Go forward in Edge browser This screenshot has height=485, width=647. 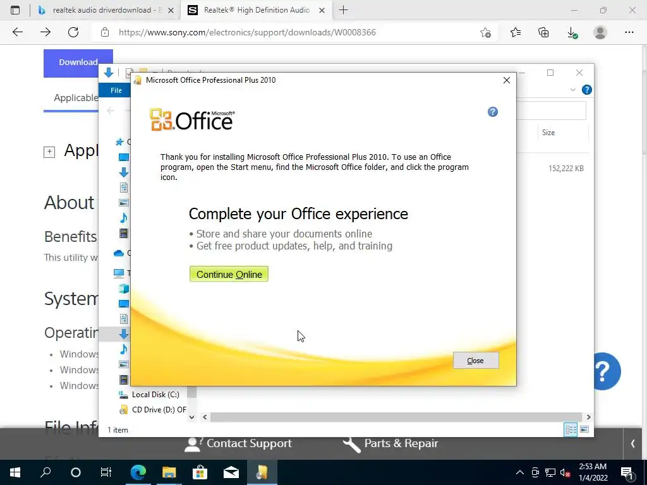(x=45, y=32)
